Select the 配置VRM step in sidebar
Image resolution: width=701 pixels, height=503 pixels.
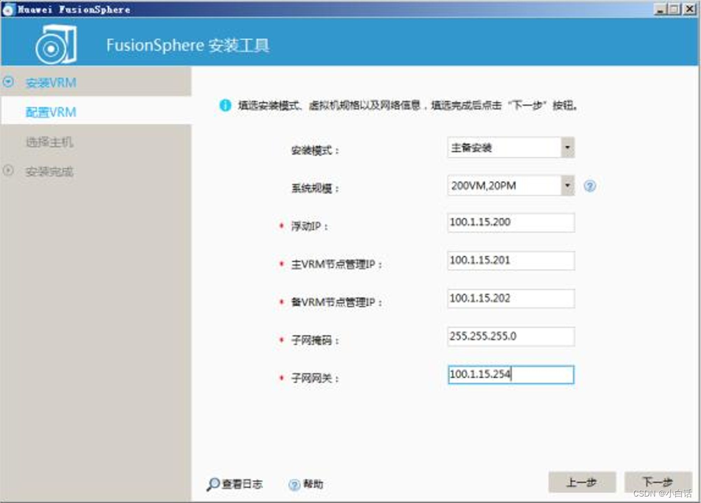point(51,112)
